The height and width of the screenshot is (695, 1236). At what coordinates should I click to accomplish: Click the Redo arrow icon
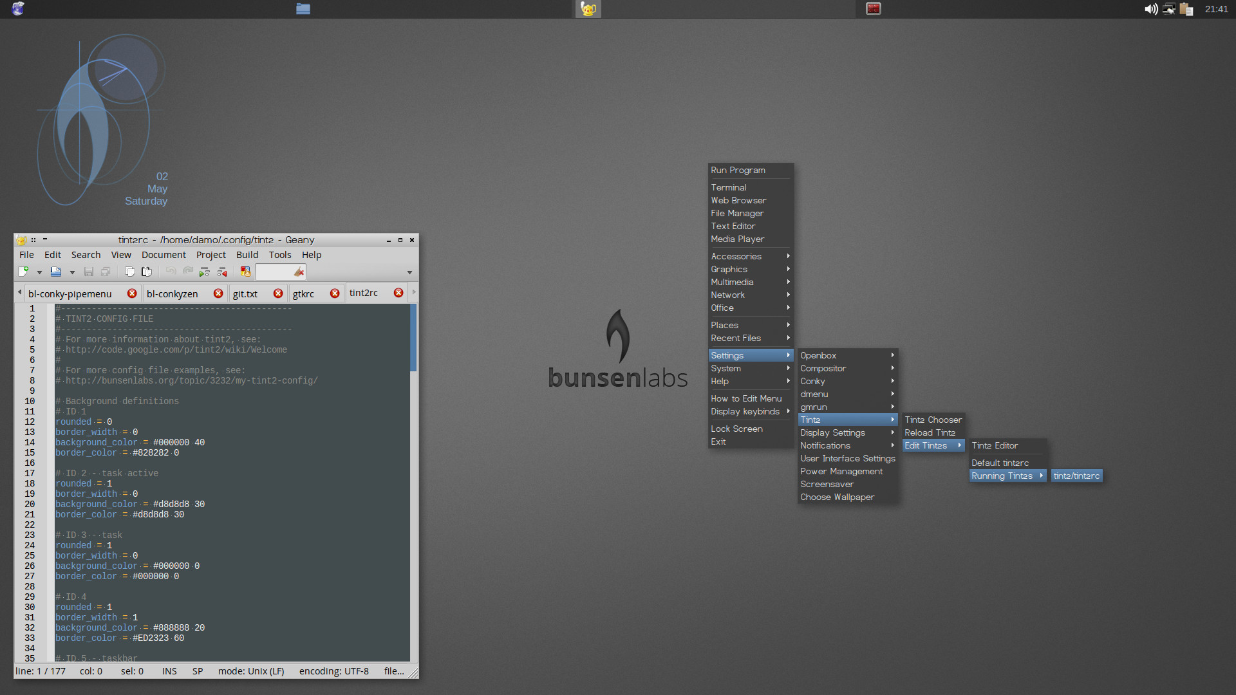click(188, 272)
